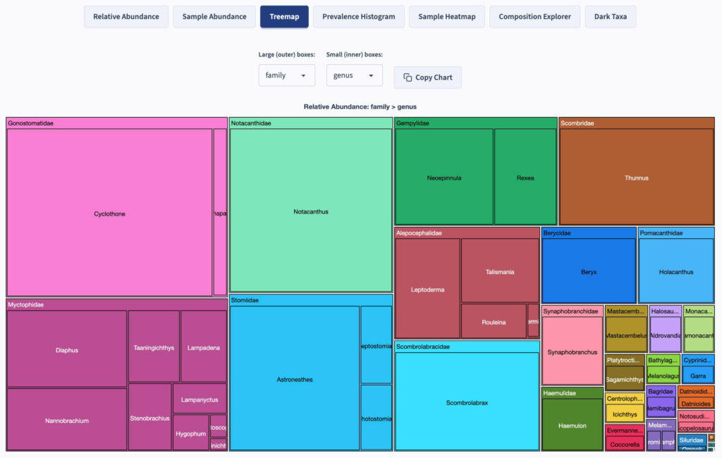Viewport: 722px width, 458px height.
Task: Click the Taaningichthys box
Action: [x=154, y=347]
